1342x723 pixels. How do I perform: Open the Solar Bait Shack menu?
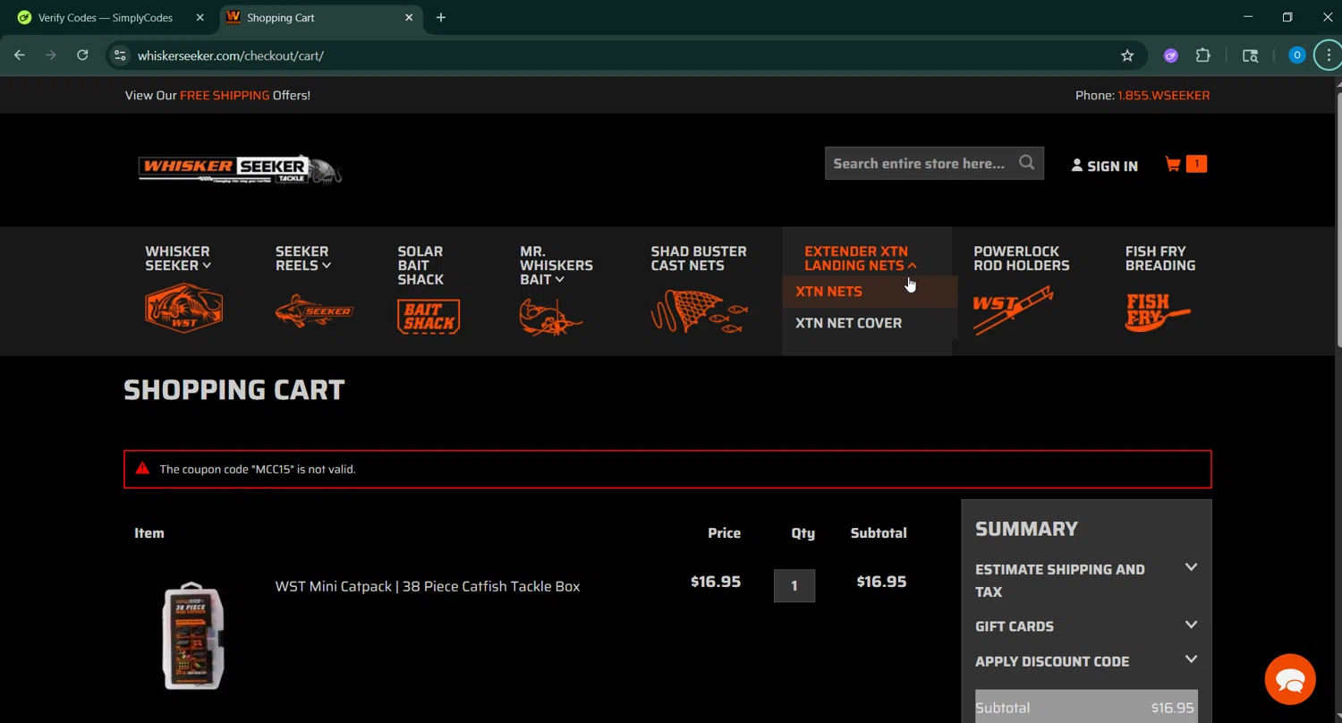pyautogui.click(x=420, y=265)
